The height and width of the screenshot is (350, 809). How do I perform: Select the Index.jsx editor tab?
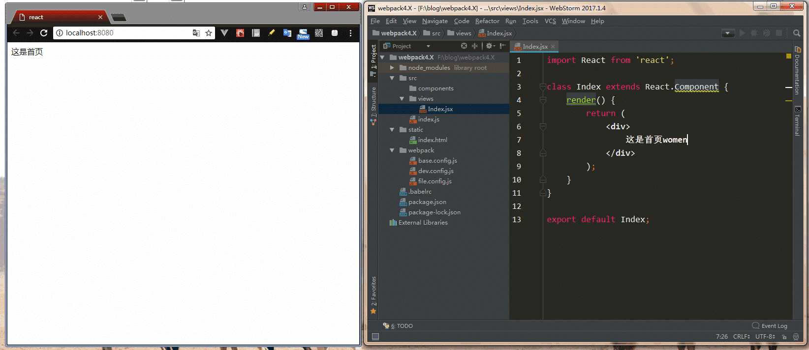pyautogui.click(x=535, y=46)
